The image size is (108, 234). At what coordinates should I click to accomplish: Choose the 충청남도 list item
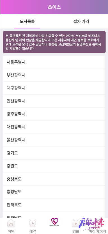(54, 192)
